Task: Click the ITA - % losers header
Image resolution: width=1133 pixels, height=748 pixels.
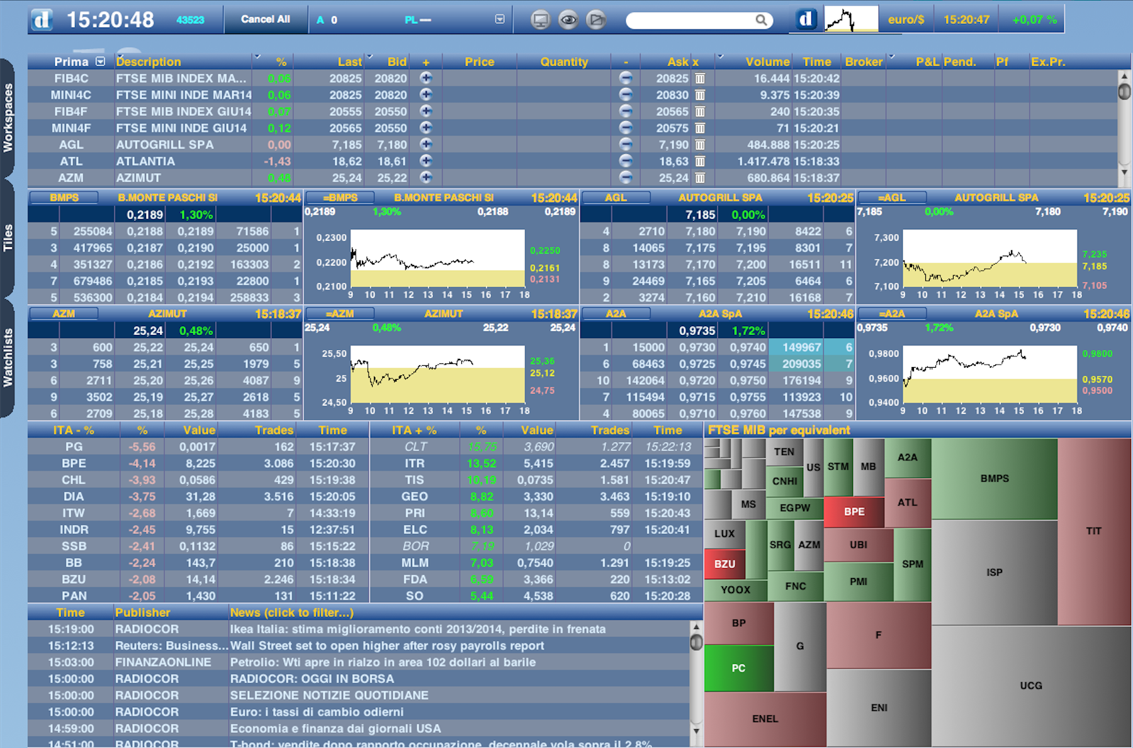Action: pyautogui.click(x=74, y=430)
